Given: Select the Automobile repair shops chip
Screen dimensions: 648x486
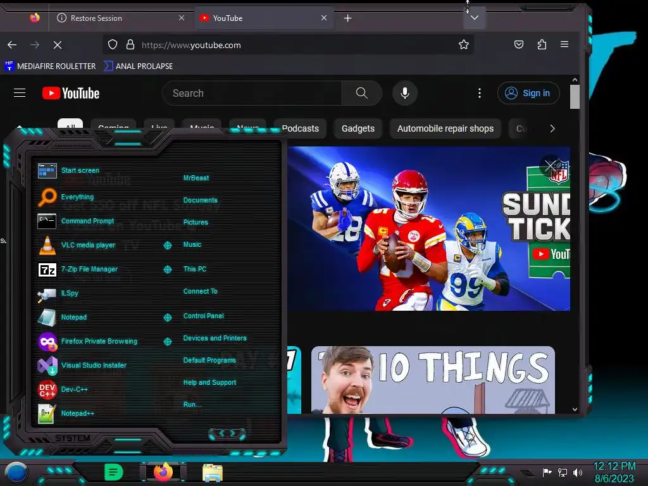Looking at the screenshot, I should coord(445,128).
